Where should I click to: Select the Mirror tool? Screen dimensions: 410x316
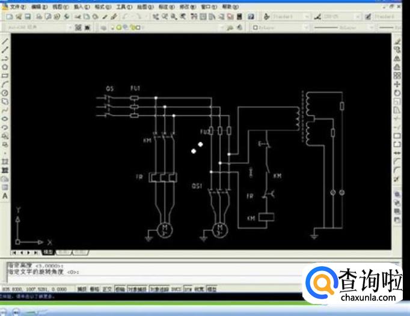397,58
